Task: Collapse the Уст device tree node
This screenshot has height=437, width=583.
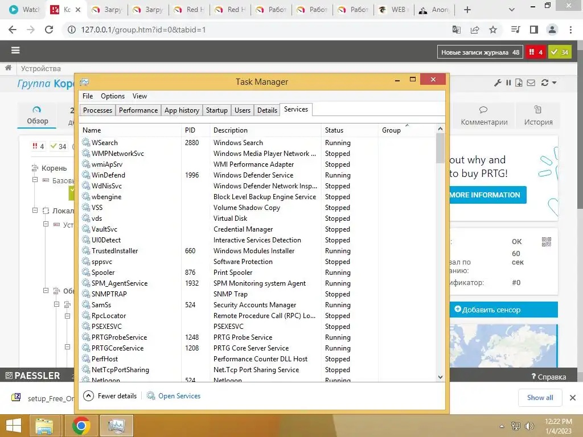Action: [x=46, y=224]
